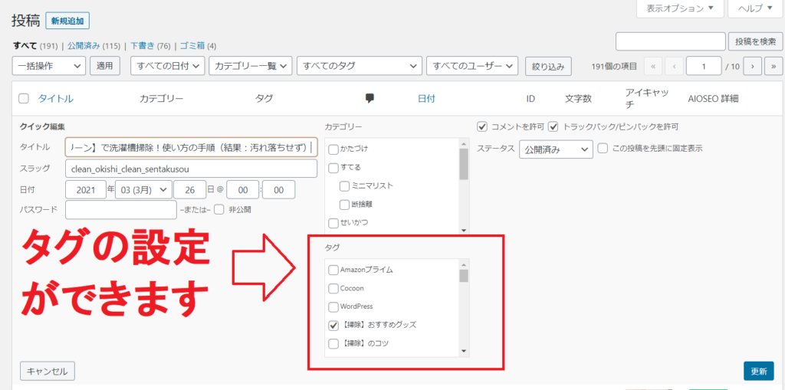The image size is (785, 390).
Task: Open the 03 (3月) month dropdown
Action: click(142, 189)
